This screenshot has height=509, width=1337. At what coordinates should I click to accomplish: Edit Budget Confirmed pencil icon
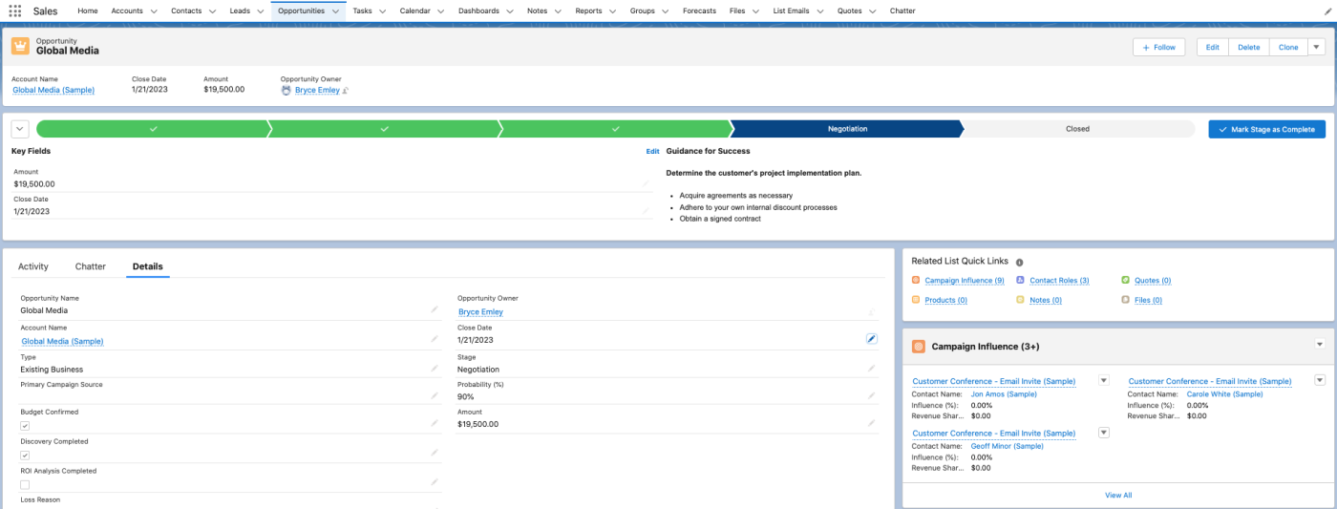(x=435, y=424)
